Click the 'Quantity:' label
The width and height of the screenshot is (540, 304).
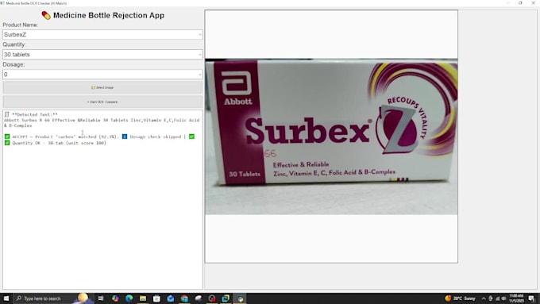(14, 44)
